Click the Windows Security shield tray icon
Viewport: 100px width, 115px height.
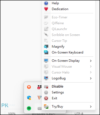coord(29,98)
